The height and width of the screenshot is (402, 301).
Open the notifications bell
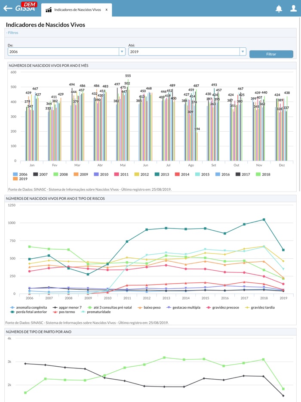(x=279, y=9)
